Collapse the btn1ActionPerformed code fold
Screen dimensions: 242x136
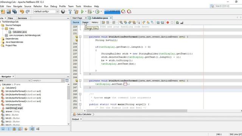(x=80, y=37)
